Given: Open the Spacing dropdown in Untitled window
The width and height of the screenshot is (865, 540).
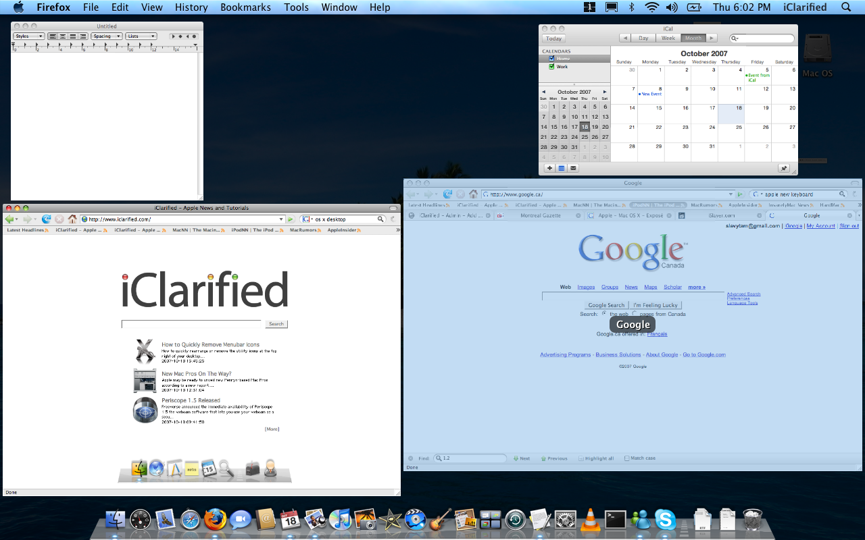Looking at the screenshot, I should (107, 36).
